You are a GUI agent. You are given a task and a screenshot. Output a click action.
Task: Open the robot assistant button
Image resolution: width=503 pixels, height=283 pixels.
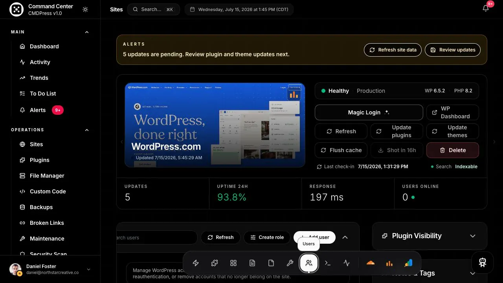[483, 263]
